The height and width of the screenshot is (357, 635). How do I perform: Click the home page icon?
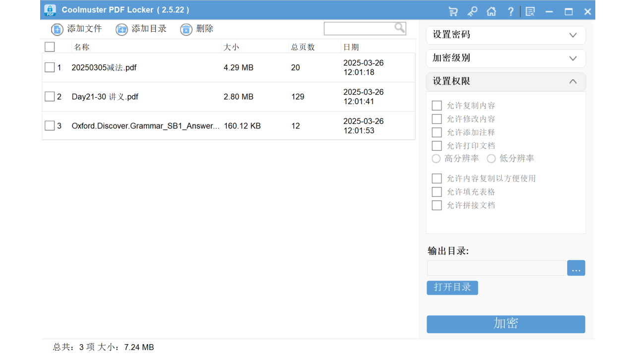click(491, 10)
